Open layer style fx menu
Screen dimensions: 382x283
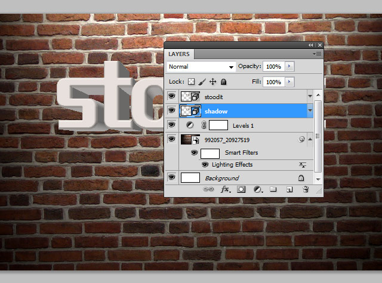click(x=226, y=189)
